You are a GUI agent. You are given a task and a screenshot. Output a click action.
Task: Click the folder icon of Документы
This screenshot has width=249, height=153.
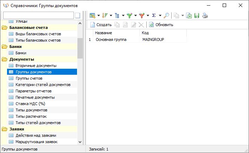(x=5, y=59)
